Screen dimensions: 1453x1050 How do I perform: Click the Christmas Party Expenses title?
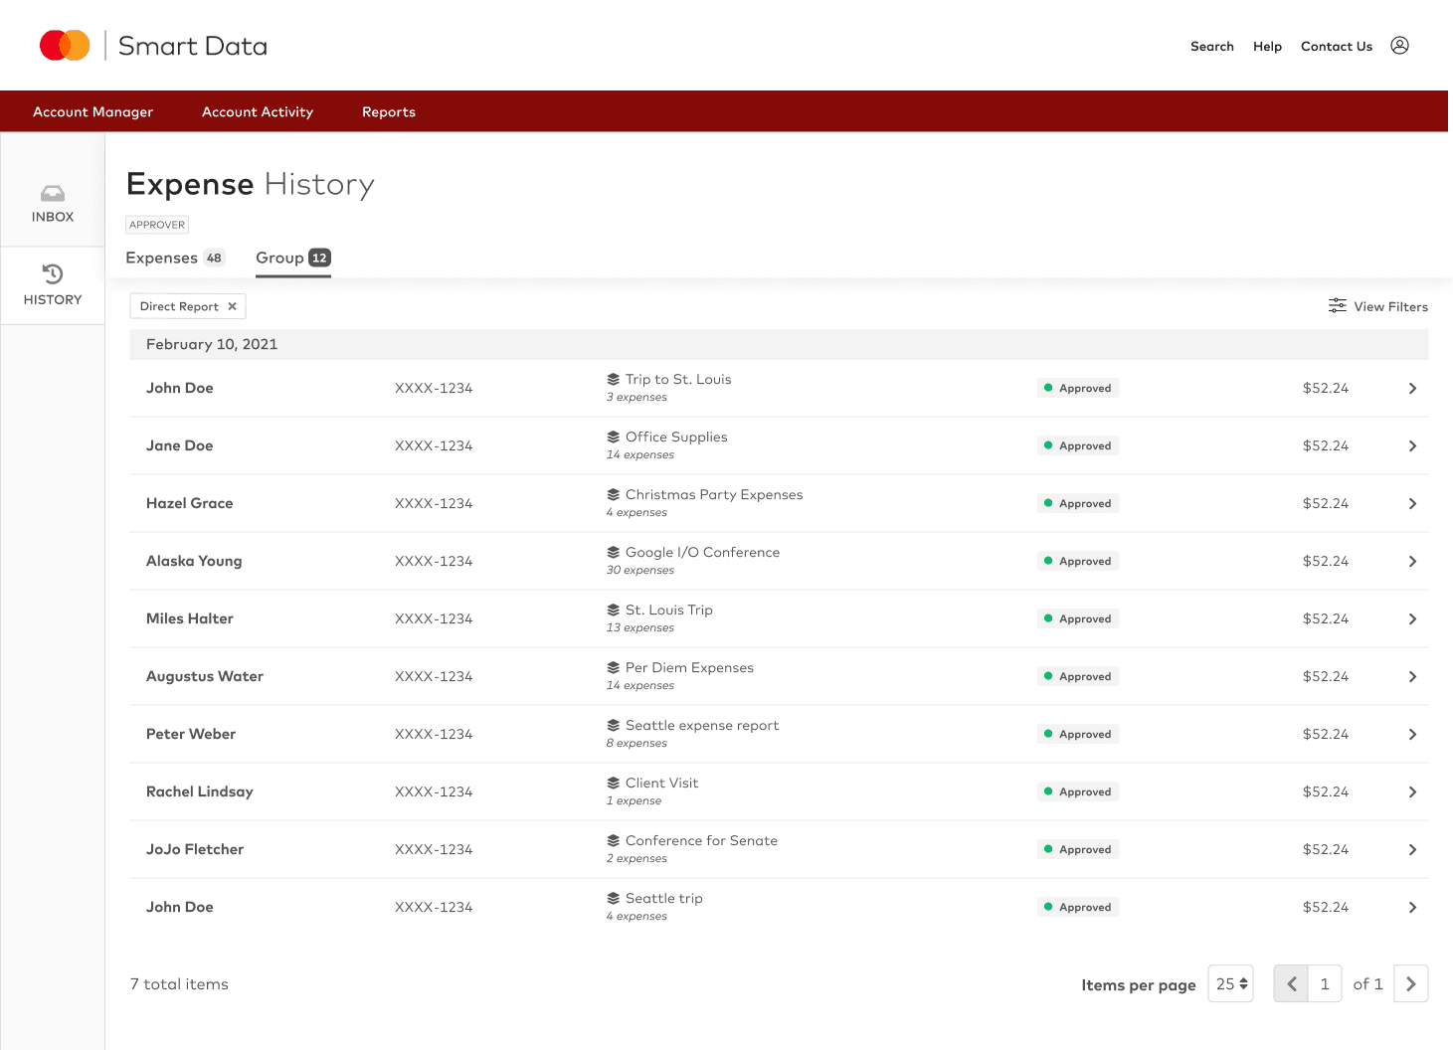pyautogui.click(x=714, y=494)
